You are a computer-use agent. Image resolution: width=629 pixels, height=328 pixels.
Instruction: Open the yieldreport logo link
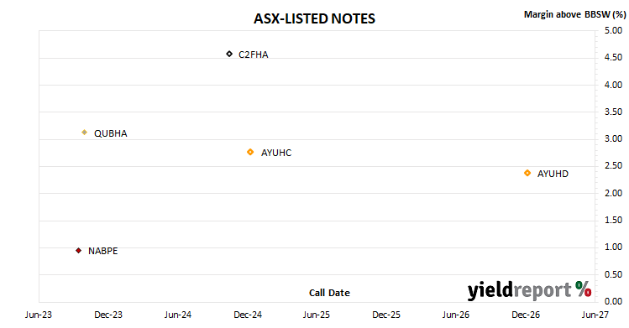click(530, 290)
